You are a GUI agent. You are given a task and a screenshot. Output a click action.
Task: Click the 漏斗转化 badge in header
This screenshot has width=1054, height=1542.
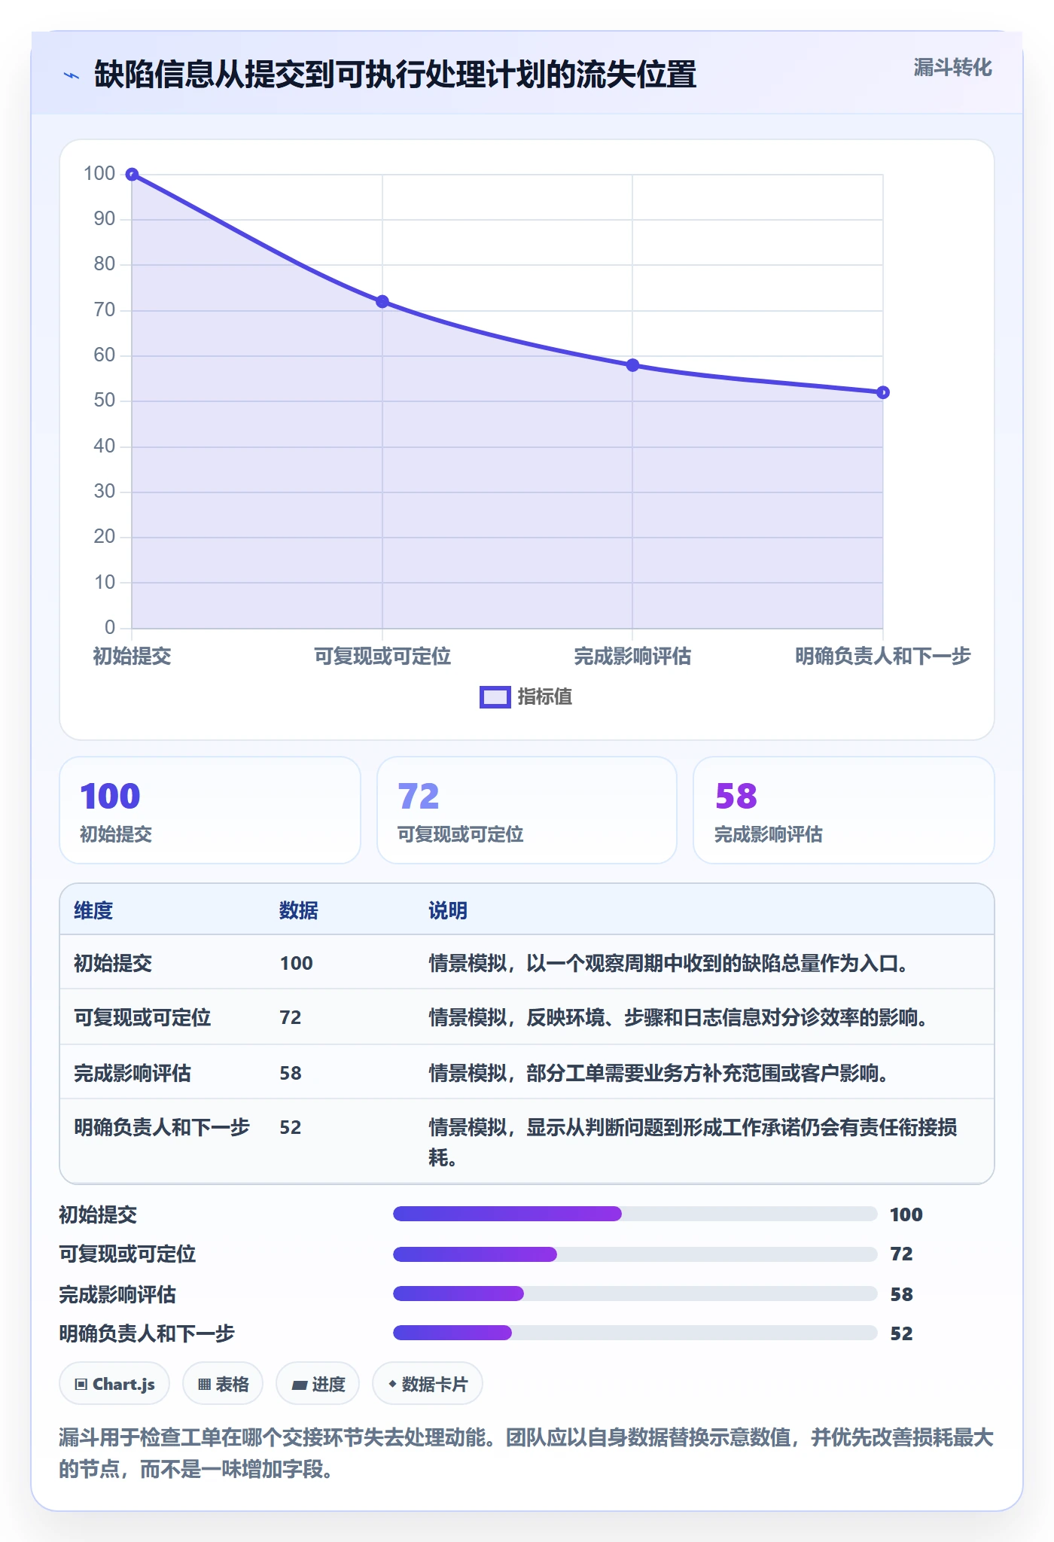pos(952,68)
